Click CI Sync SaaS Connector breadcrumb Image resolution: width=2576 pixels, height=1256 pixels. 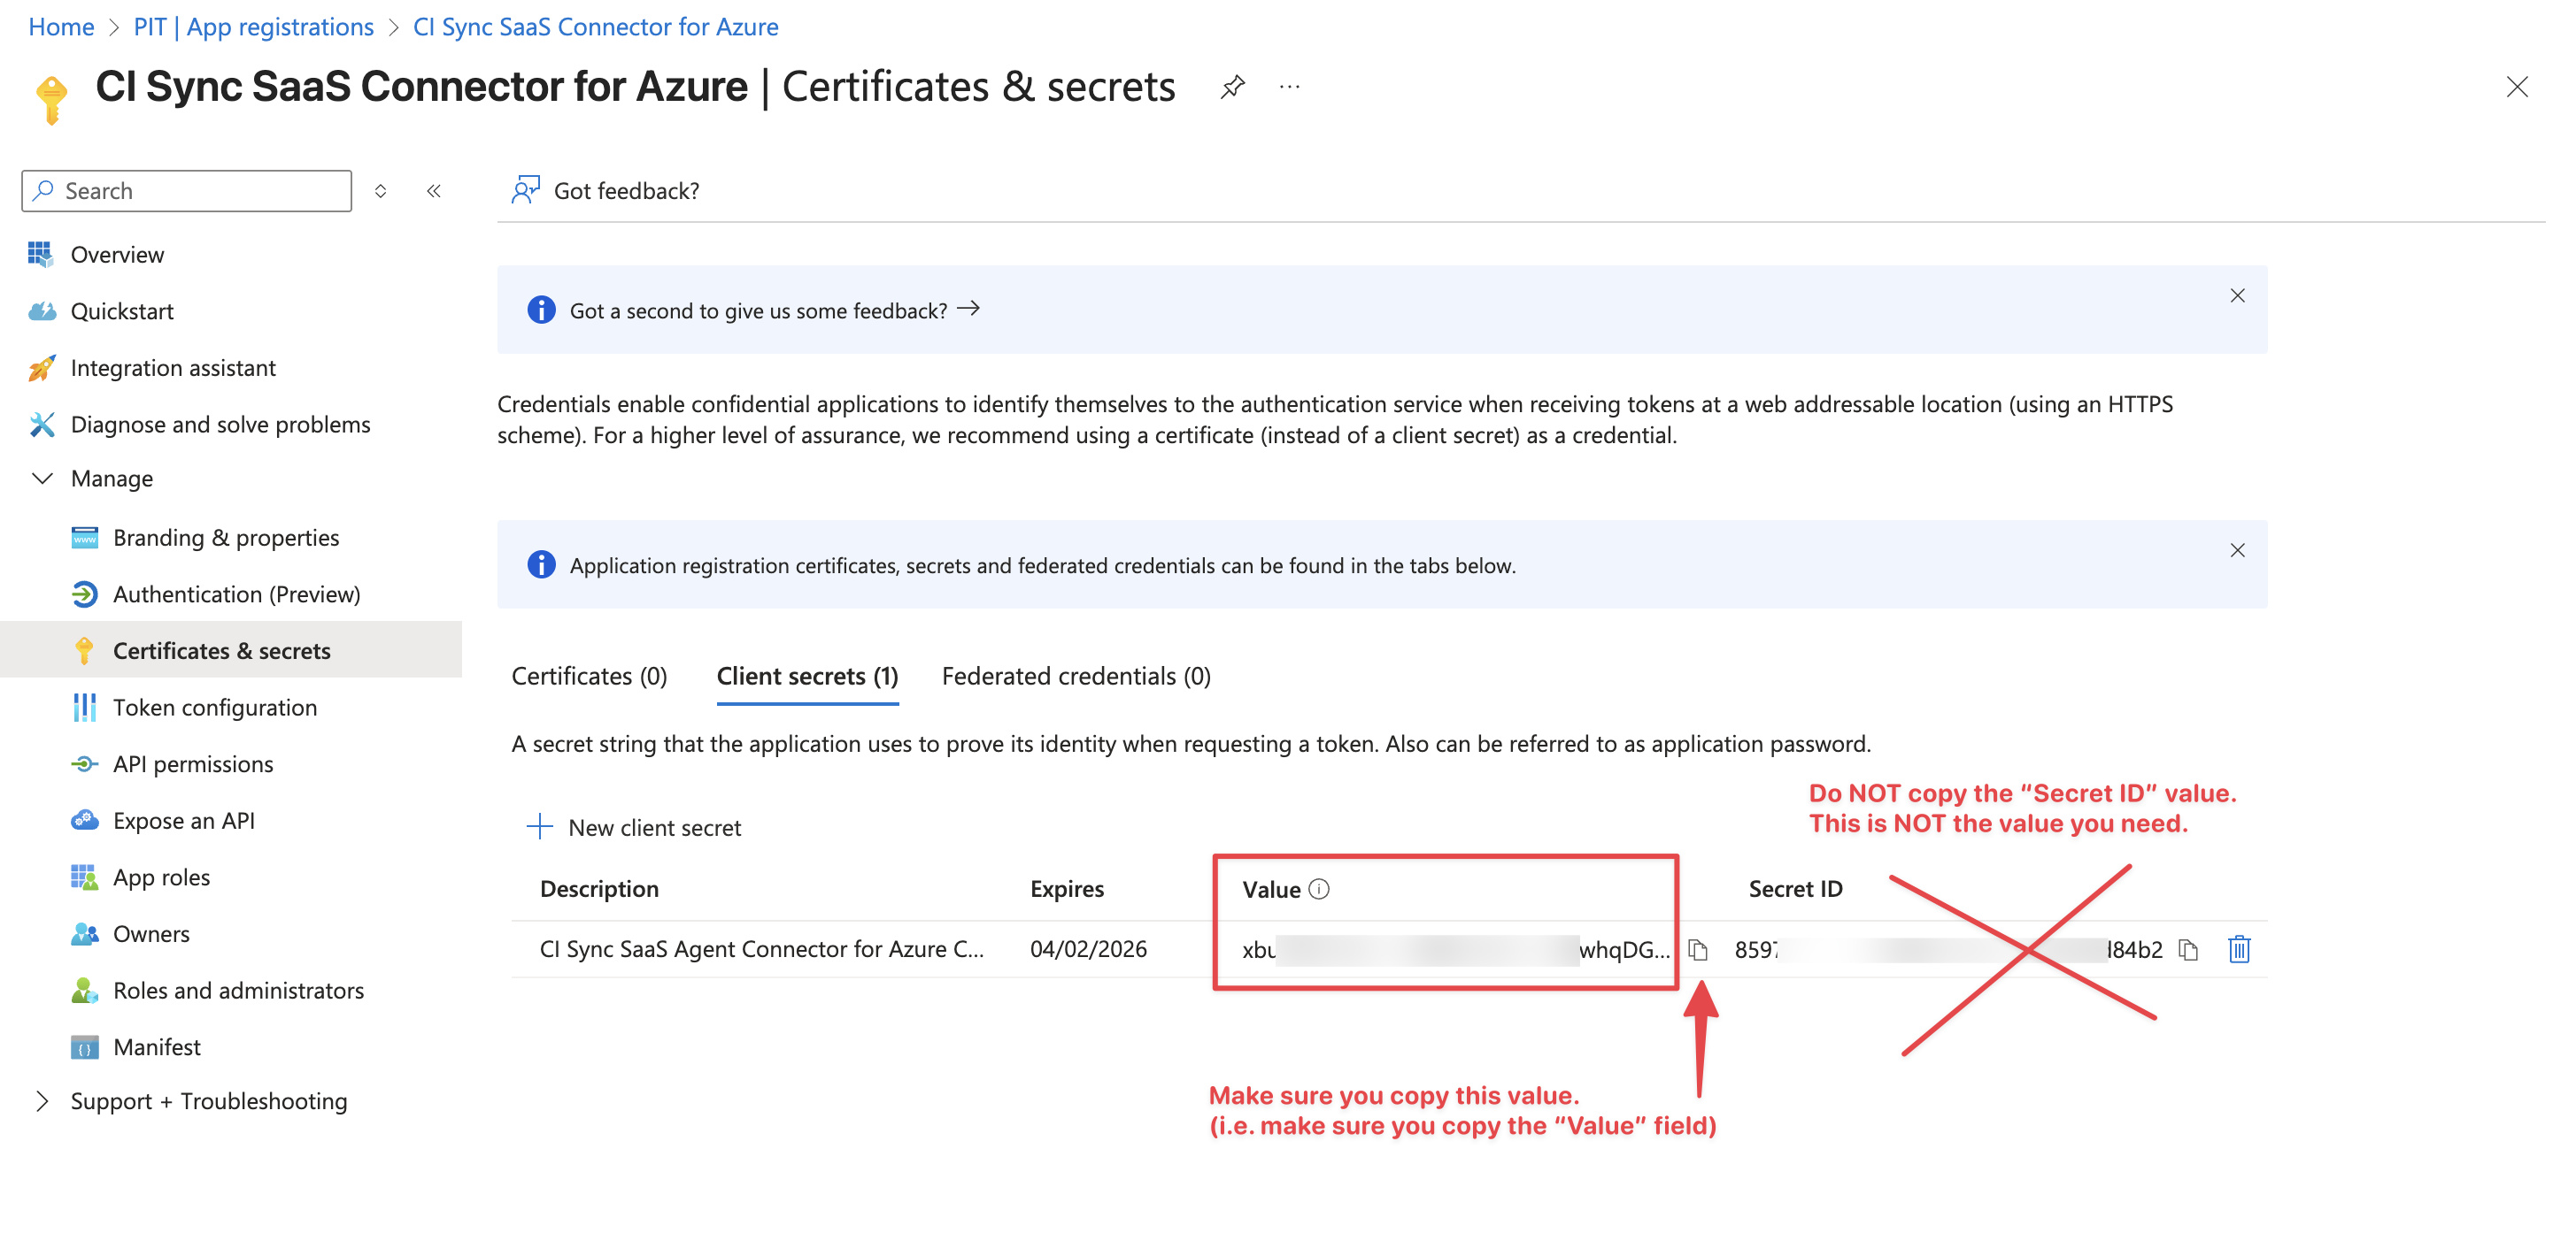595,27
